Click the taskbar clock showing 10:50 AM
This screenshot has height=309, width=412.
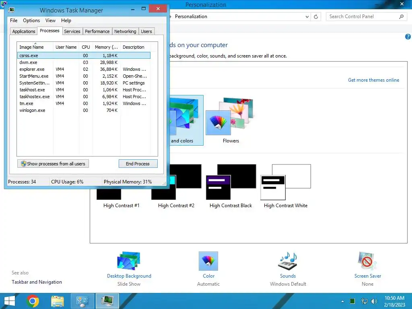394,301
